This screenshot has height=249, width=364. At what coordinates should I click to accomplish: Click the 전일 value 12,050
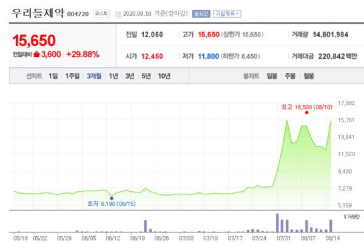pos(152,35)
